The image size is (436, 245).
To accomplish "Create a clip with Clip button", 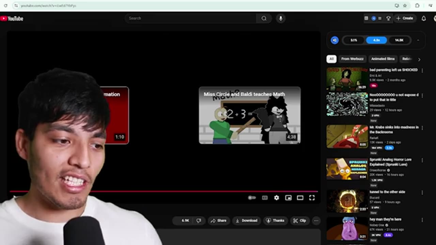I will click(300, 220).
